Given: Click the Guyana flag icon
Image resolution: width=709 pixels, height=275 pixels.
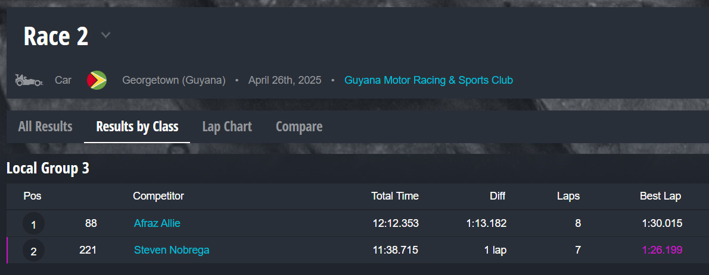Looking at the screenshot, I should tap(97, 80).
